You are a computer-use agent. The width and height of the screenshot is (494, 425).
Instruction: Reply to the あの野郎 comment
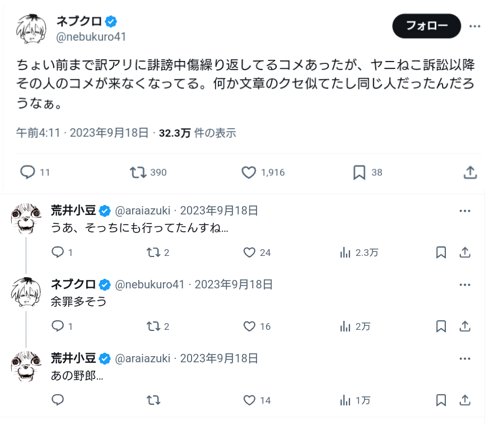(58, 400)
